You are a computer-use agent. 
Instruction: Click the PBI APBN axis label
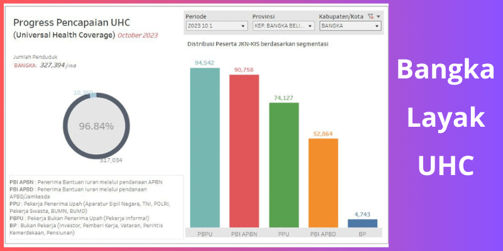click(x=244, y=233)
